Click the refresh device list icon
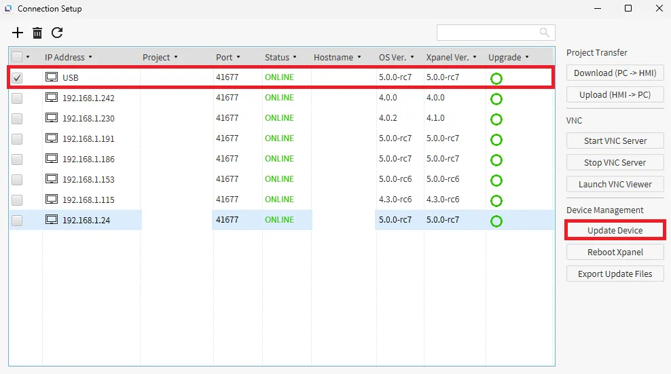 pos(57,33)
